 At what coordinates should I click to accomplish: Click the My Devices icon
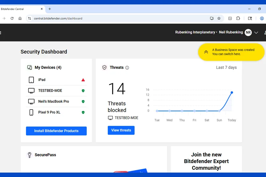pos(30,68)
